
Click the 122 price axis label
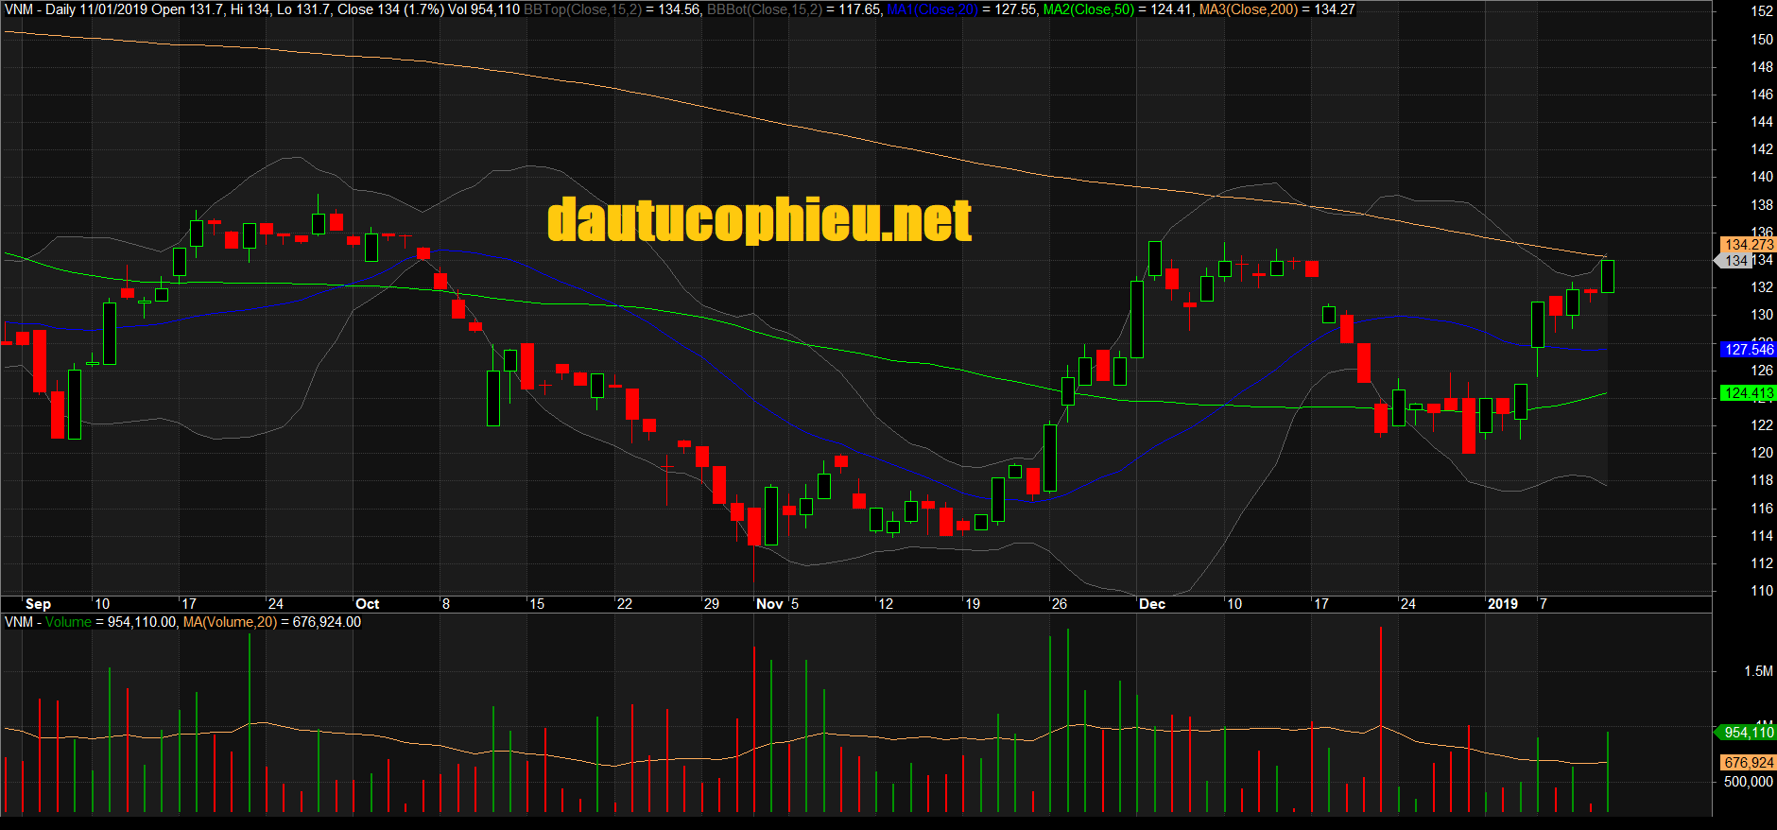[x=1762, y=425]
